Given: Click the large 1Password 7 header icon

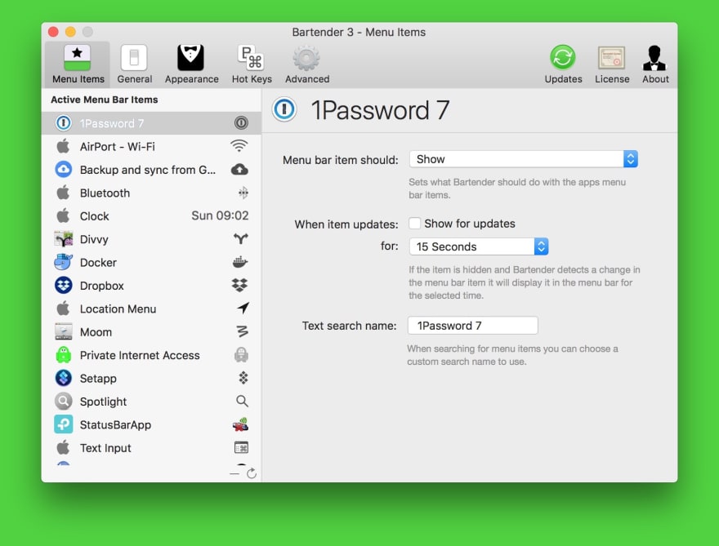Looking at the screenshot, I should tap(284, 109).
